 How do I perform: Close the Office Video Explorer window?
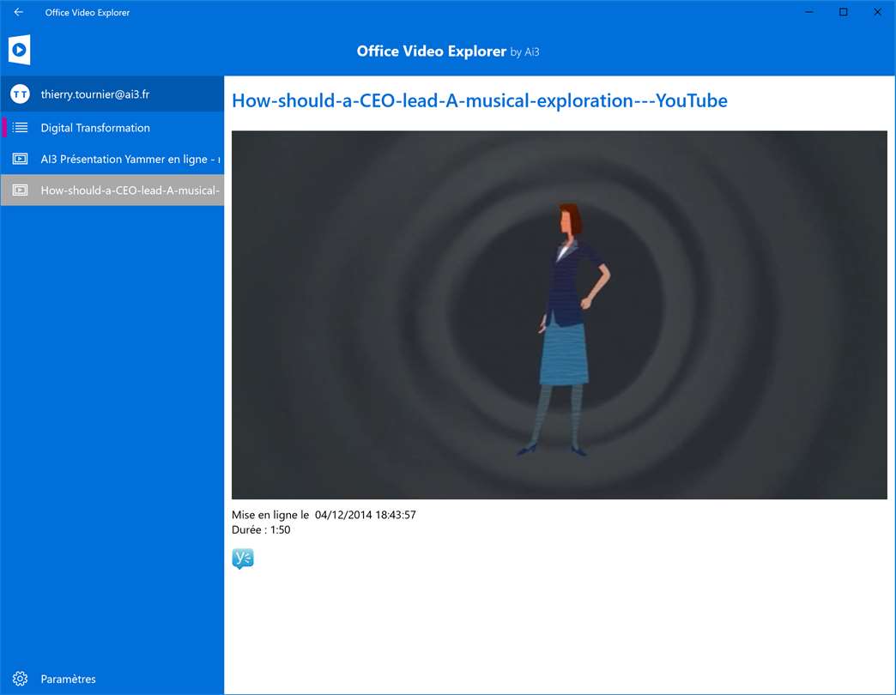tap(878, 12)
